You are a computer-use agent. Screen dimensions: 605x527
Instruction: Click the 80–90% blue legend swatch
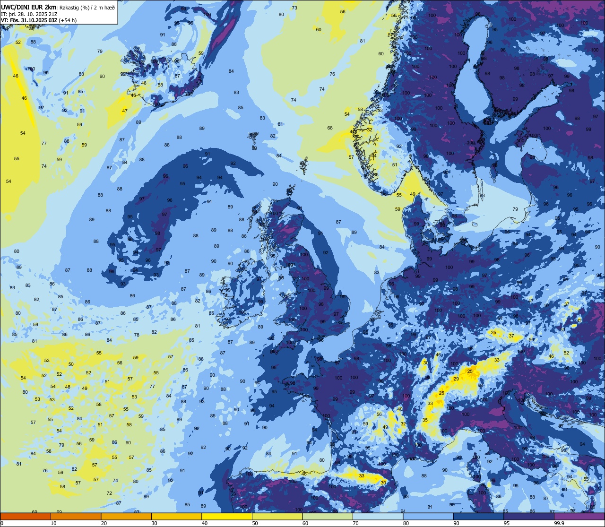pos(428,516)
